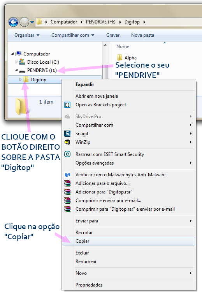This screenshot has height=292, width=202.
Task: Expand the Disco Local (C:) tree node
Action: point(16,62)
